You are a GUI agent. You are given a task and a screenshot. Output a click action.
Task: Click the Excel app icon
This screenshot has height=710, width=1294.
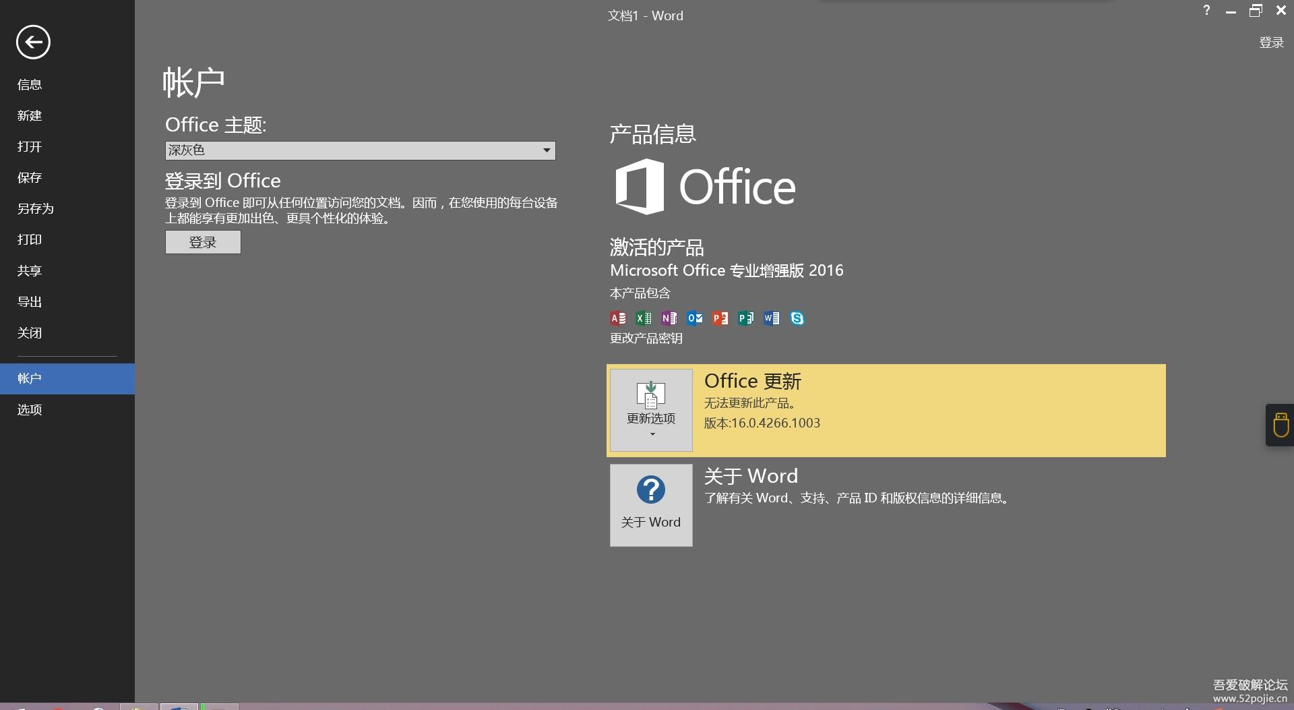click(x=644, y=318)
